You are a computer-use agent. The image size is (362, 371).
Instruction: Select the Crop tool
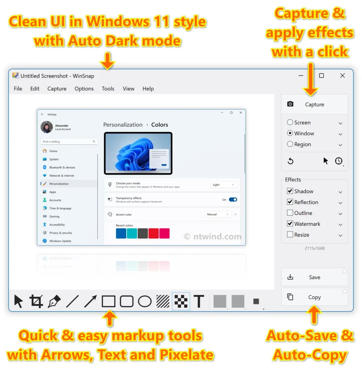(x=36, y=301)
